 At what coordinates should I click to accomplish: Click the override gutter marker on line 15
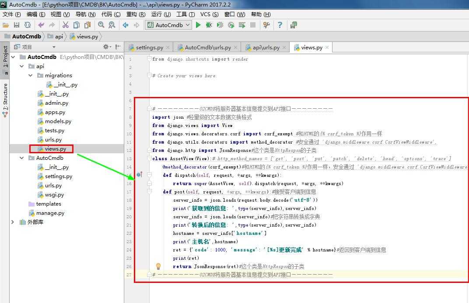click(x=140, y=175)
